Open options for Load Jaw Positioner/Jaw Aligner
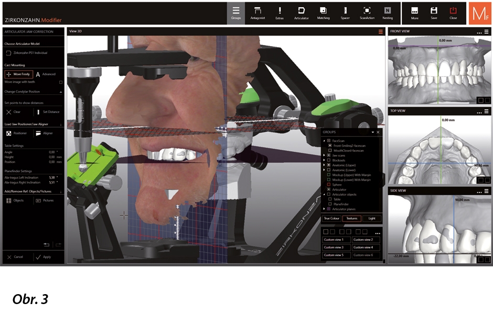 [61, 125]
